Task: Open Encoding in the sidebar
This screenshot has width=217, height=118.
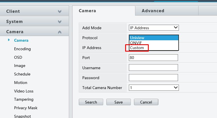Action: click(x=22, y=49)
